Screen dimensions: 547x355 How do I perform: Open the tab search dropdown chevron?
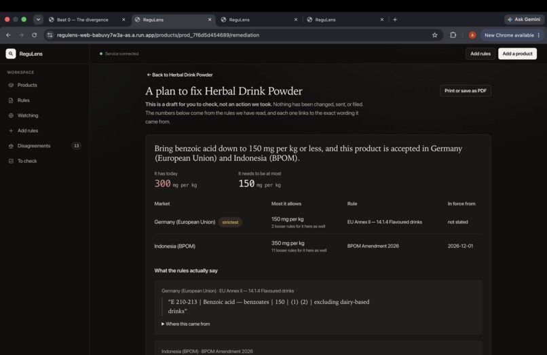click(x=38, y=20)
